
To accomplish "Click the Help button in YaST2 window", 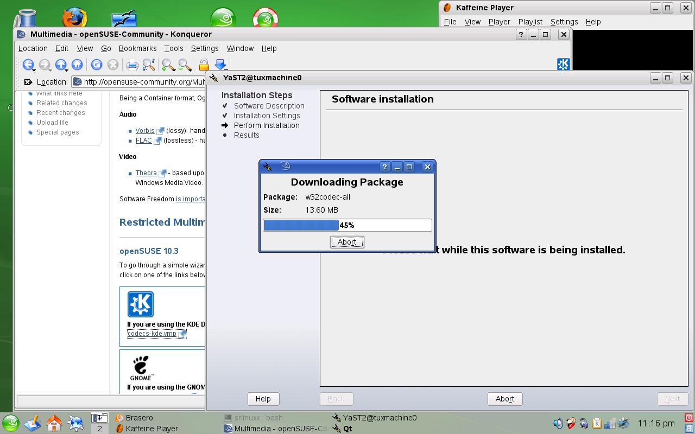I will 263,399.
